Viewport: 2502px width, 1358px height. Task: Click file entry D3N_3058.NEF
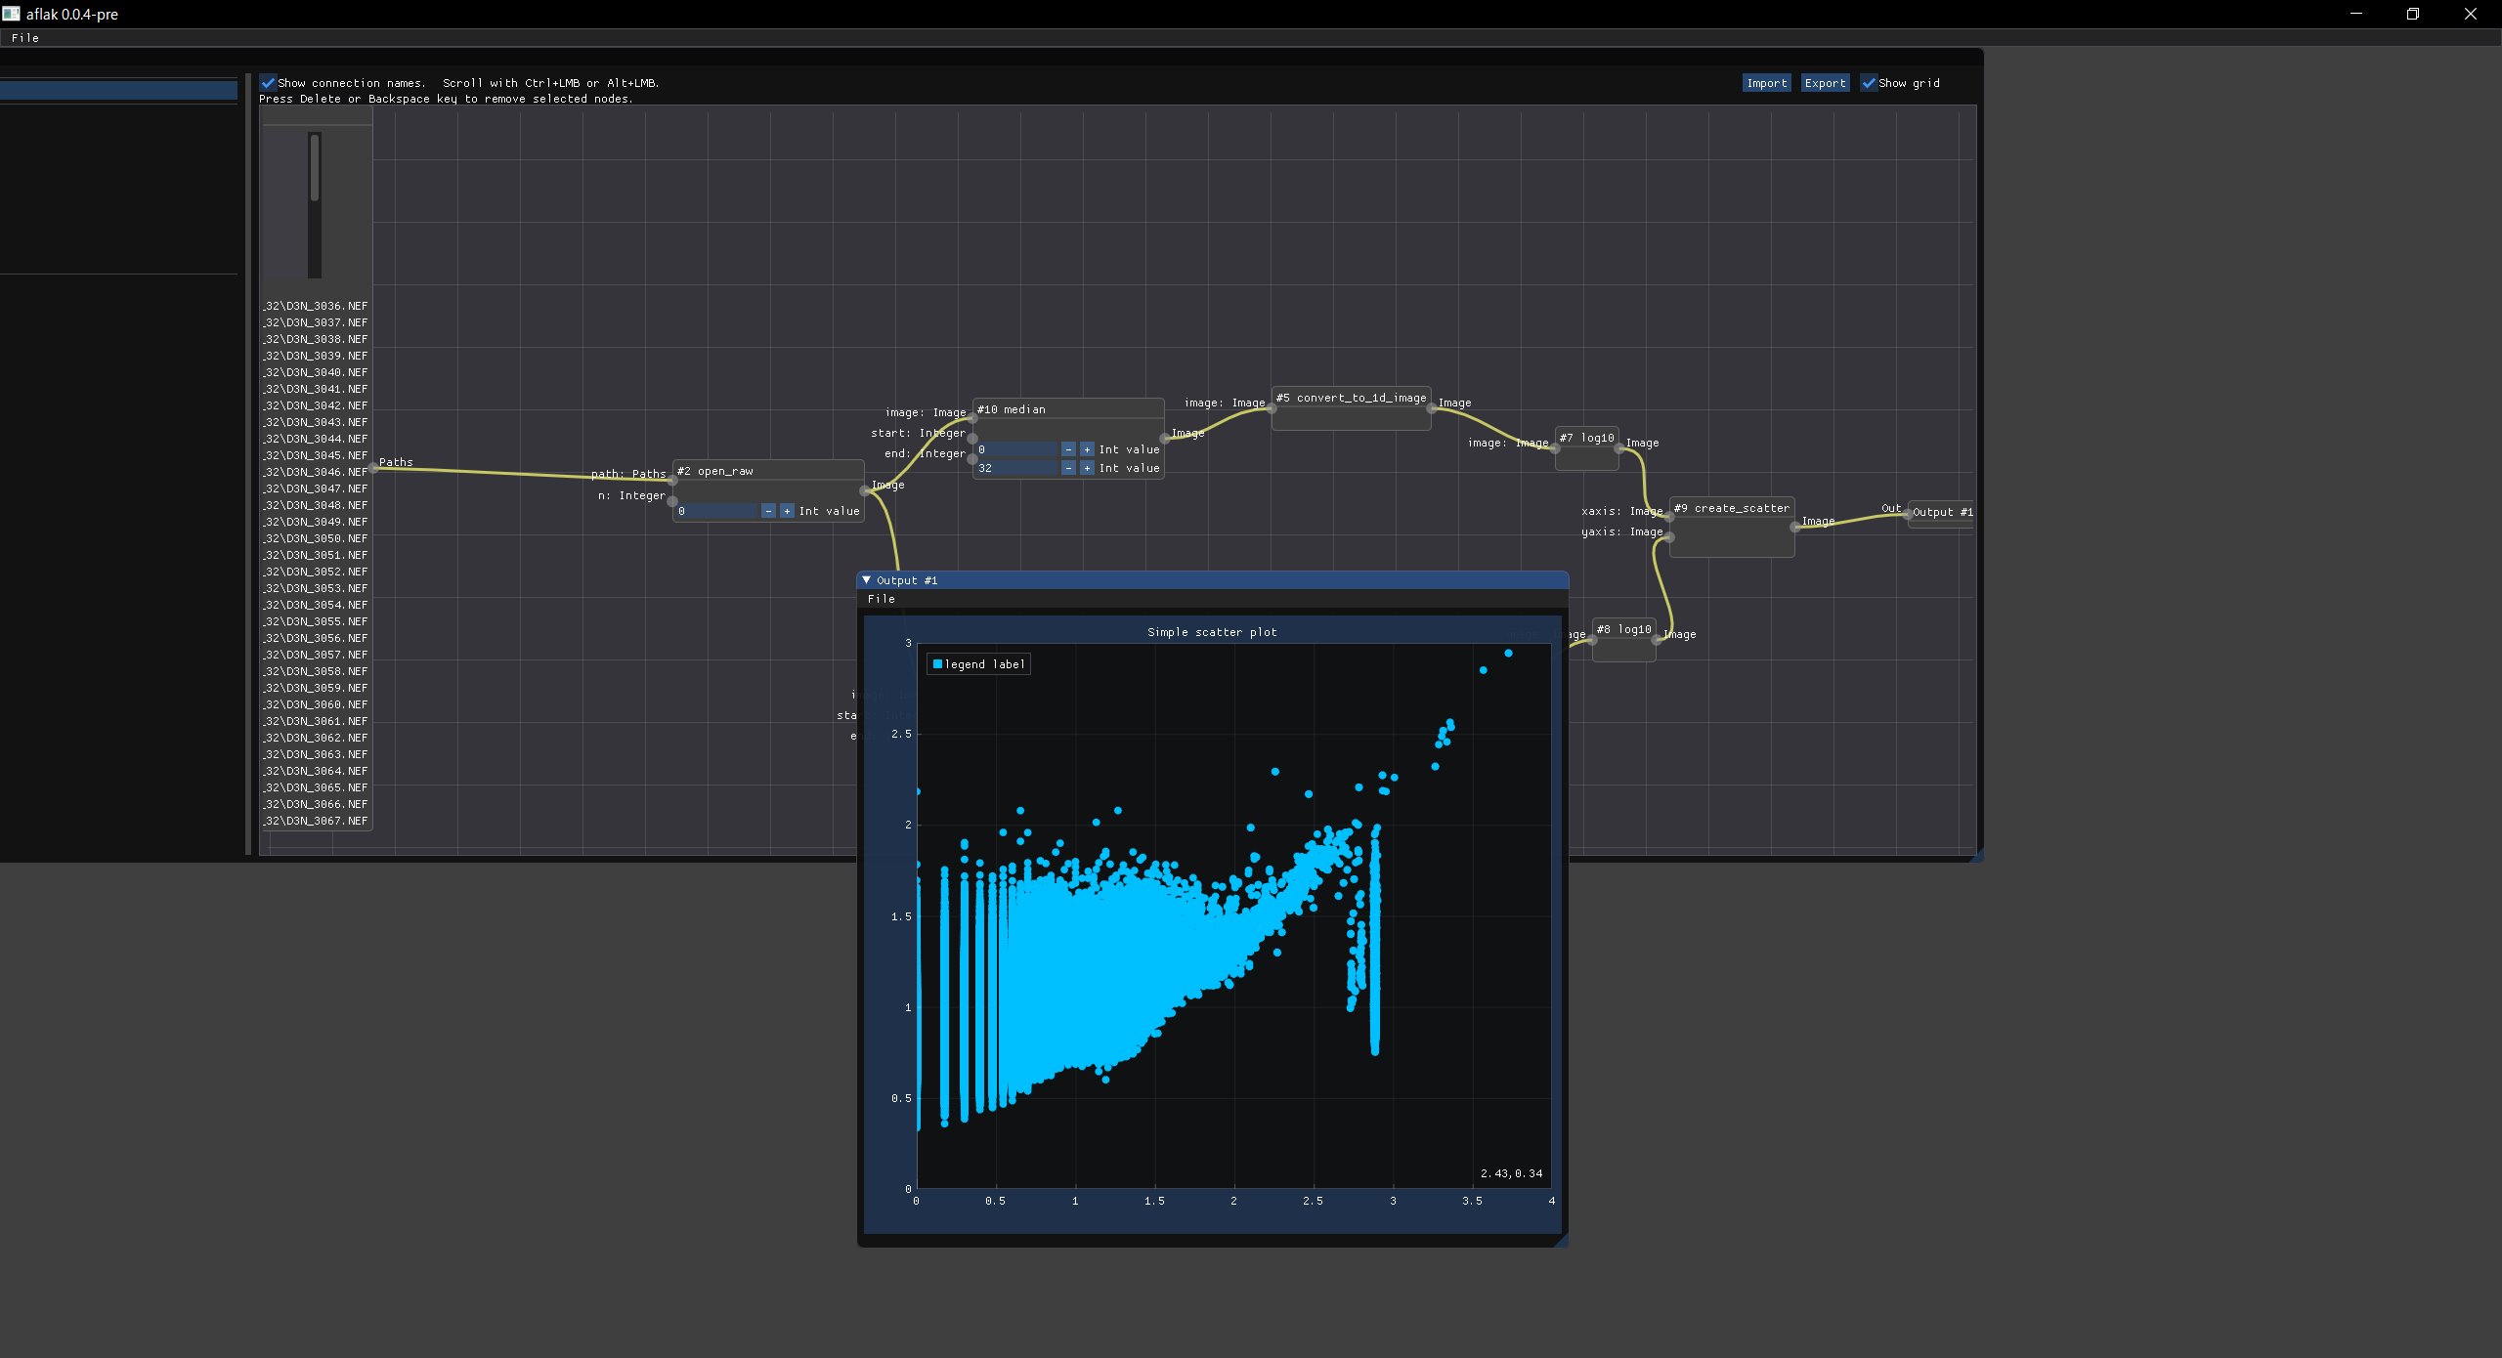point(315,671)
